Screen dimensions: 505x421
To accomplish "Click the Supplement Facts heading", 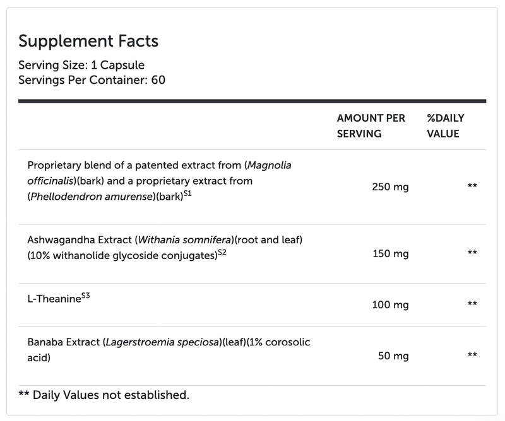I will 88,41.
